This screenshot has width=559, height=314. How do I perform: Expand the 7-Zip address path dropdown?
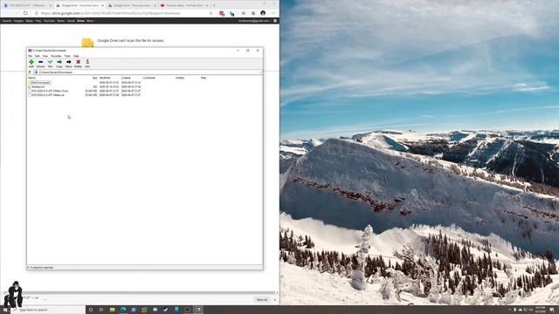point(260,72)
